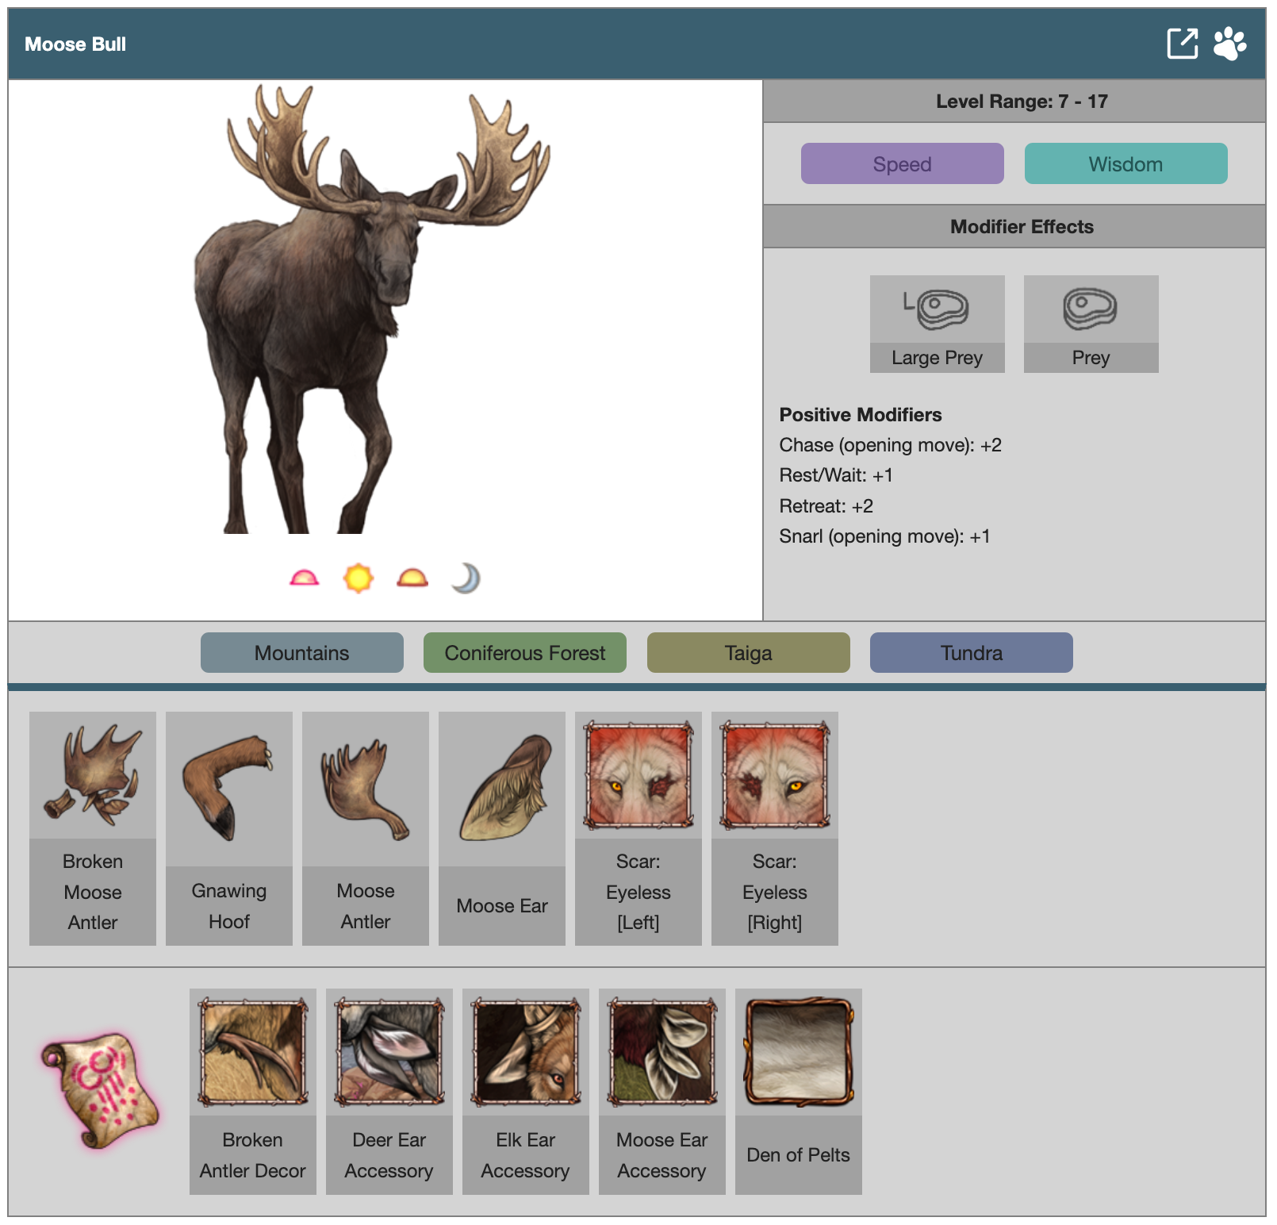
Task: Click the Wisdom stat button
Action: [1126, 163]
